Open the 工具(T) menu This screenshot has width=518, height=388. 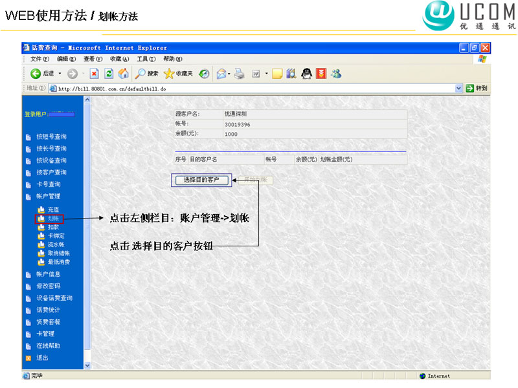click(146, 59)
